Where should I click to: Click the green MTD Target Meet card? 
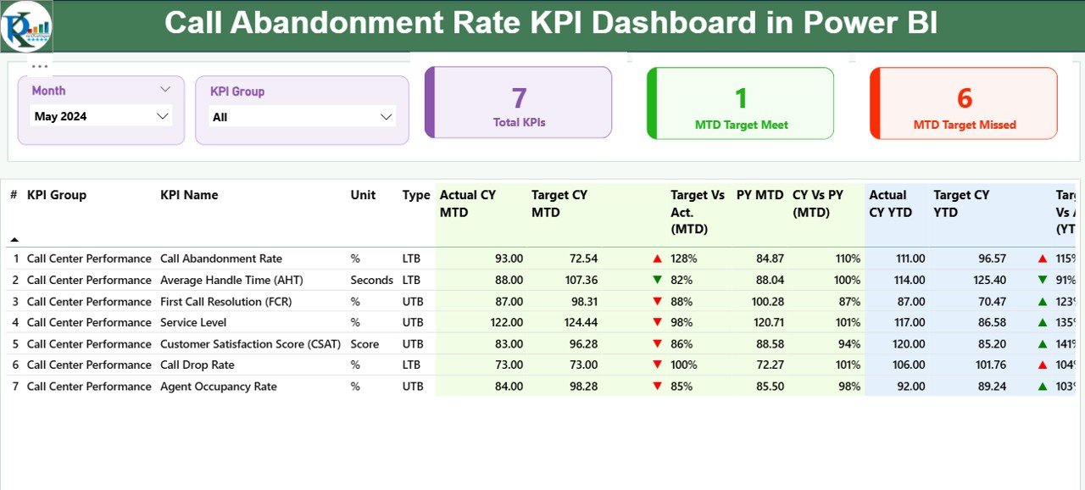pyautogui.click(x=740, y=102)
